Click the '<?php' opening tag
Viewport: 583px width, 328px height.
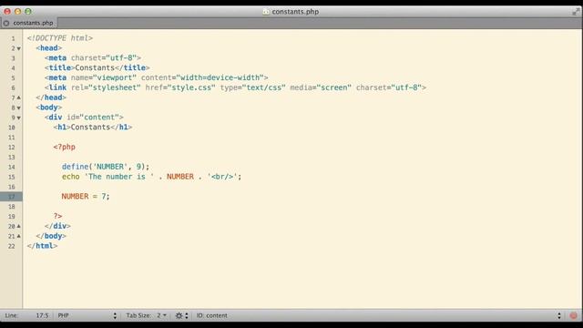click(64, 147)
